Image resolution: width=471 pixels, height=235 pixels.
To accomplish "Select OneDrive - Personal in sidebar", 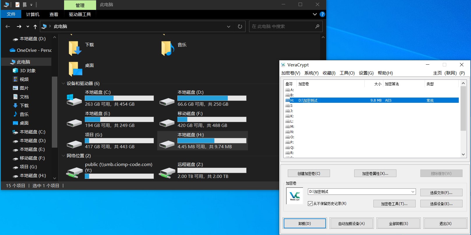I will pyautogui.click(x=31, y=50).
